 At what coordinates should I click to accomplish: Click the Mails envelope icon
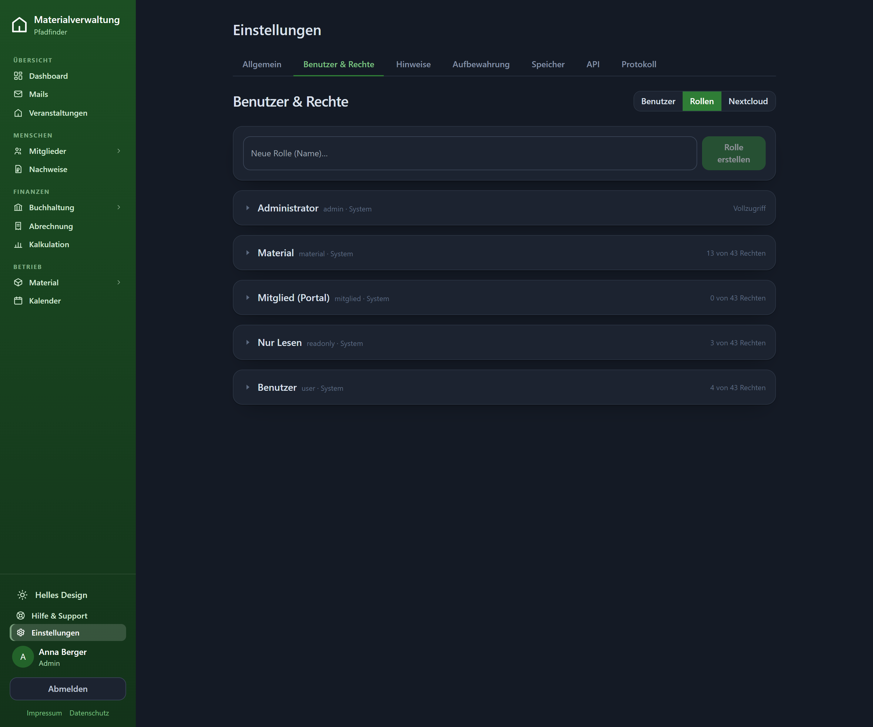click(18, 94)
